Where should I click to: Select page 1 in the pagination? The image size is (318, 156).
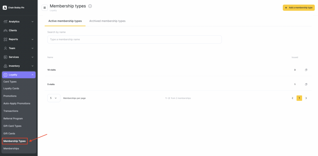click(x=299, y=98)
